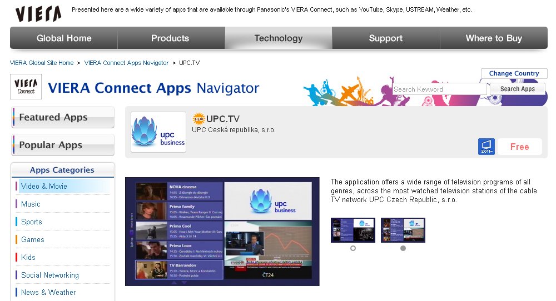
Task: Click the blue 2011 TV compatibility icon
Action: coord(486,147)
